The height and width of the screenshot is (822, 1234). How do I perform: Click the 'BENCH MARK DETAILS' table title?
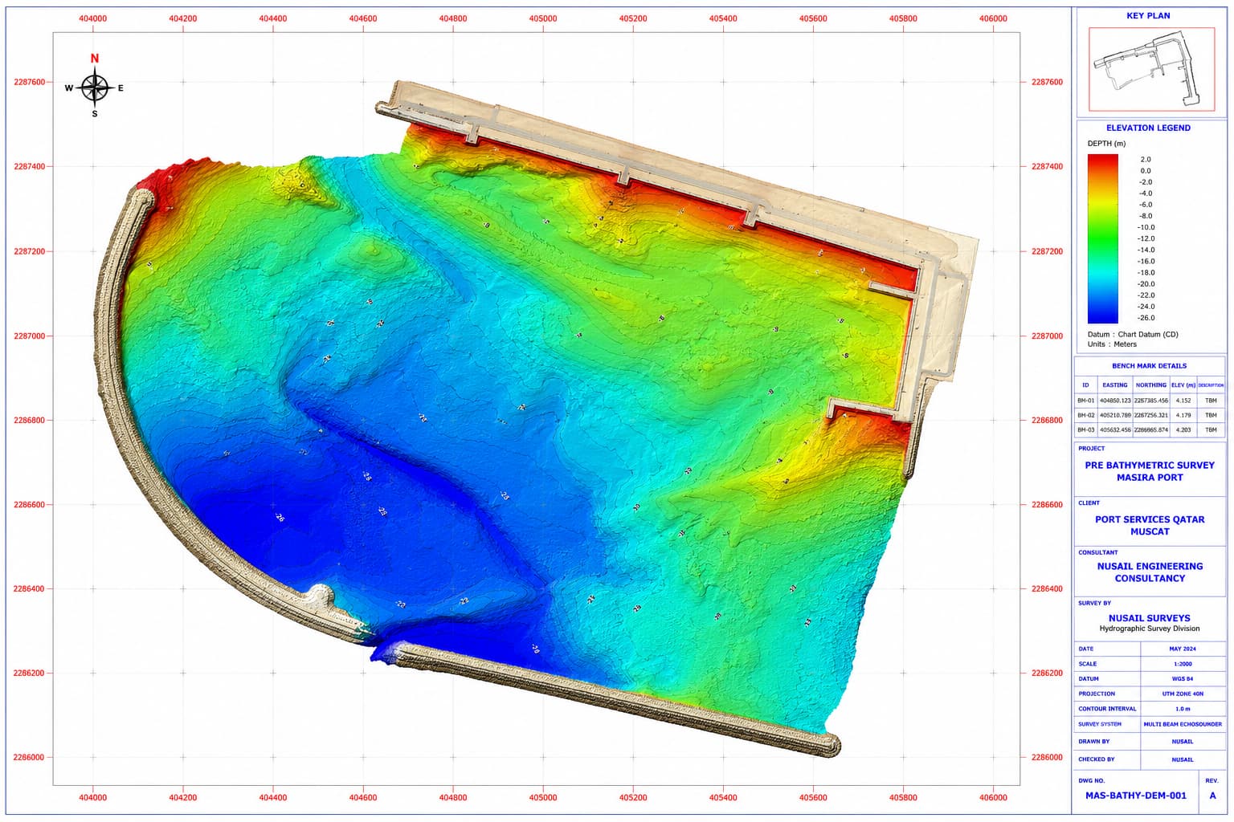point(1149,366)
